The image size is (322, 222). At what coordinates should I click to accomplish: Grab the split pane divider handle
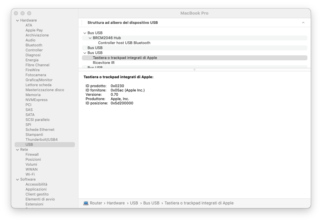194,70
